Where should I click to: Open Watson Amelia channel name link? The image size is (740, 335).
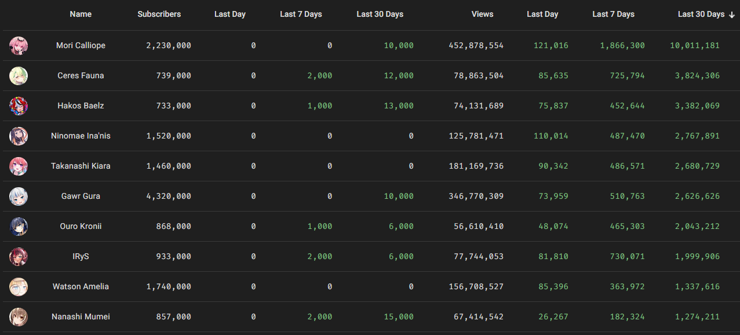point(81,287)
